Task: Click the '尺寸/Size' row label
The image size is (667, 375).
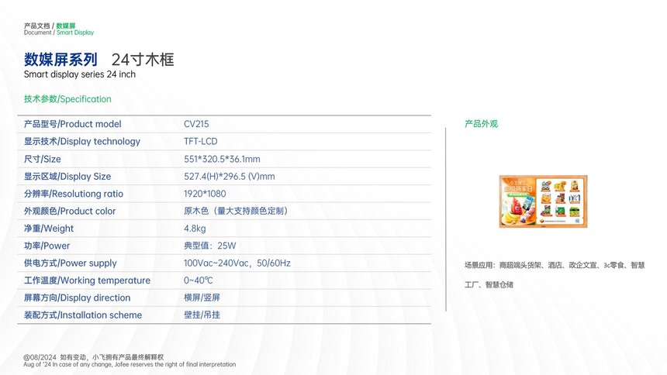Action: click(42, 159)
